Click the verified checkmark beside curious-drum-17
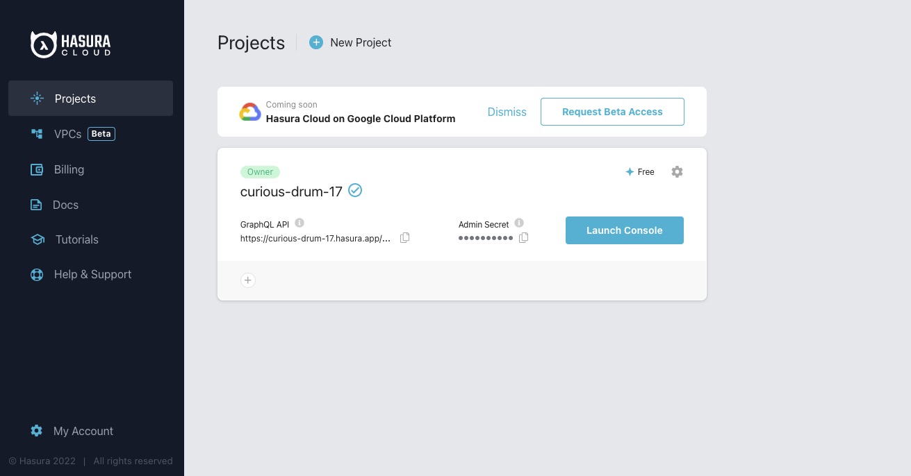Image resolution: width=911 pixels, height=476 pixels. 355,190
